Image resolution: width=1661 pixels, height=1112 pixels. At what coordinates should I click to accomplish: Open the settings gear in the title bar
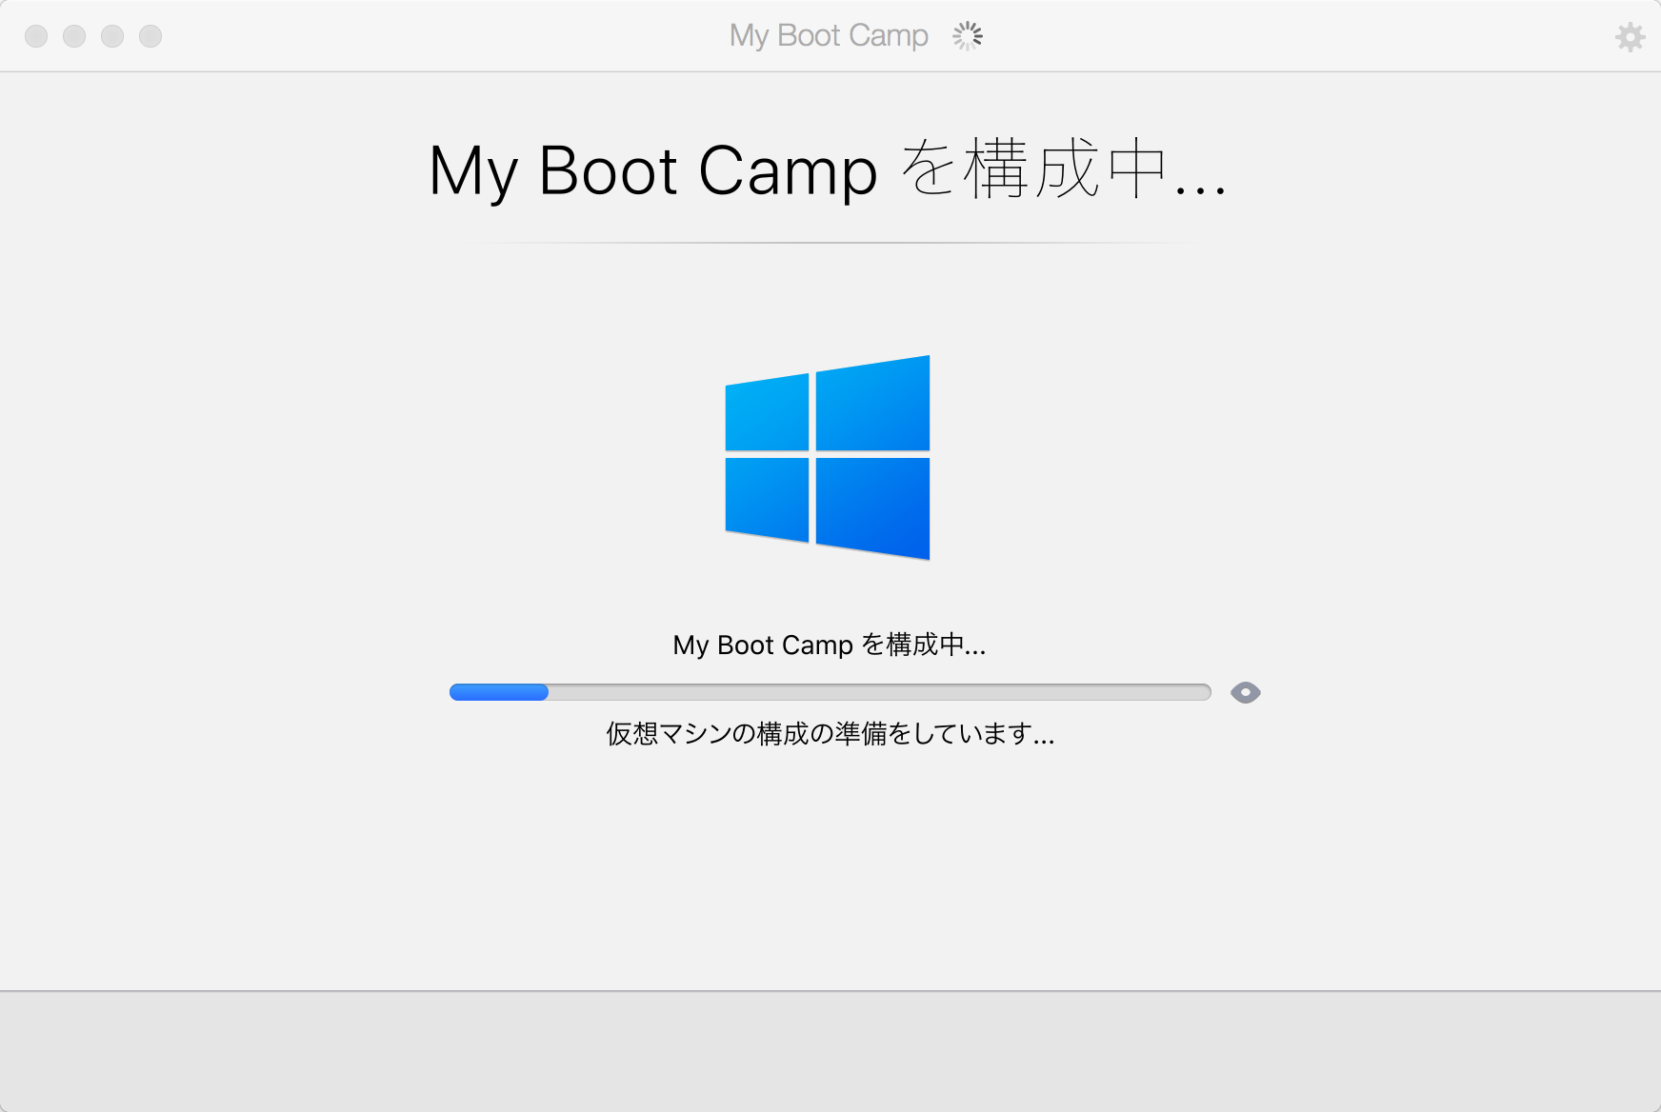(1630, 37)
